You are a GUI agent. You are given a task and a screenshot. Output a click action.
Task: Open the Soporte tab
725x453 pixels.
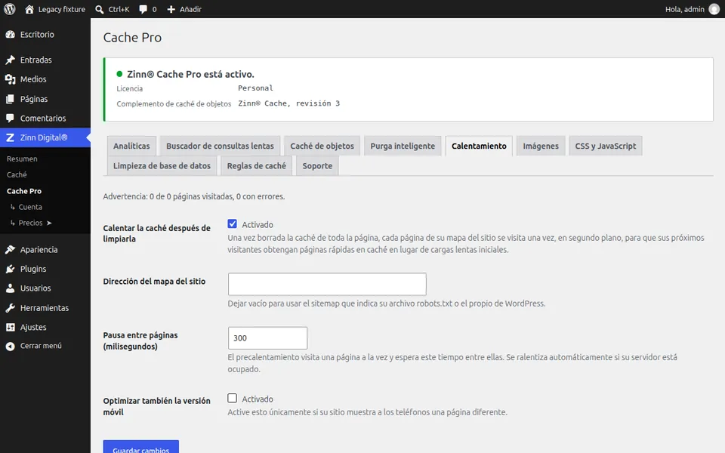tap(317, 165)
